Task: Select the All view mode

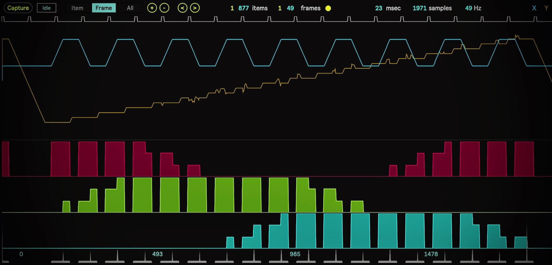Action: coord(130,8)
